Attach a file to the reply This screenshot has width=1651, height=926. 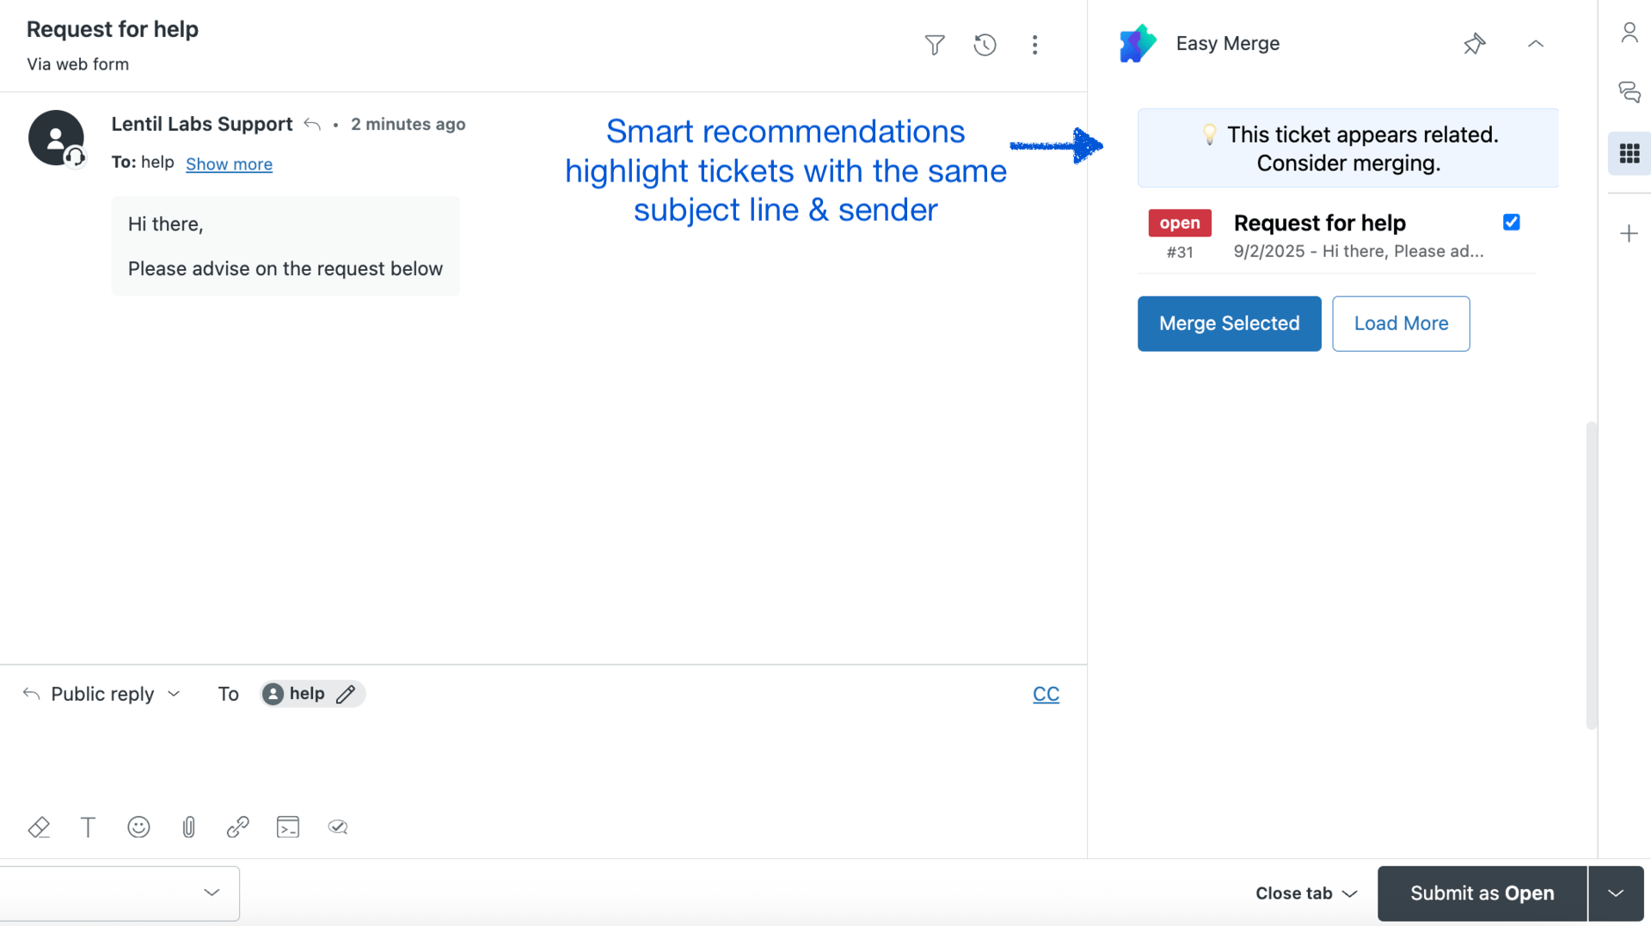[x=188, y=827]
